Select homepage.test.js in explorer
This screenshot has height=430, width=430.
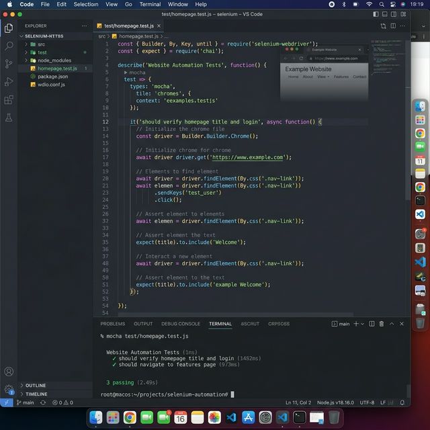55,69
